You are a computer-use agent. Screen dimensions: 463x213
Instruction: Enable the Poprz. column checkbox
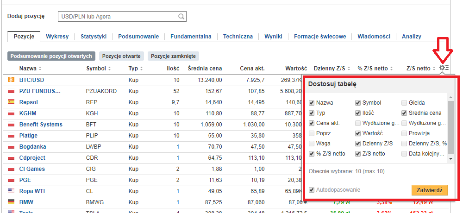(311, 133)
